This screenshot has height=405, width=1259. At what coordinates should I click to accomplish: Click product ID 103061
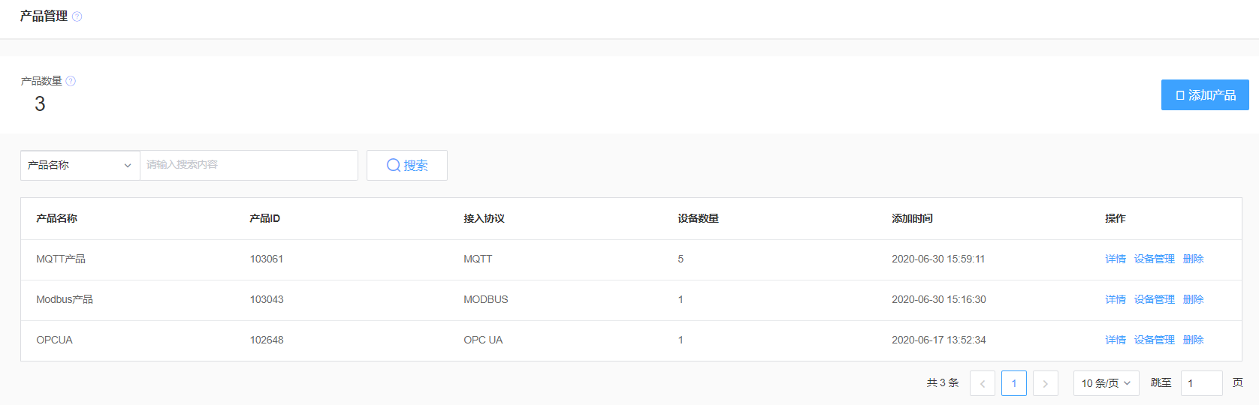[267, 259]
